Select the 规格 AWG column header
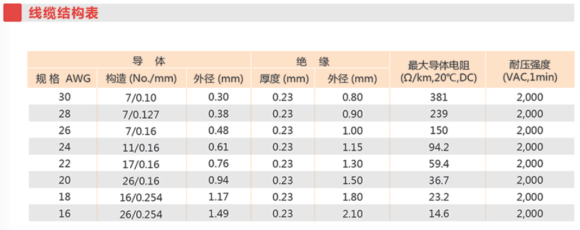This screenshot has width=580, height=230. click(x=62, y=80)
